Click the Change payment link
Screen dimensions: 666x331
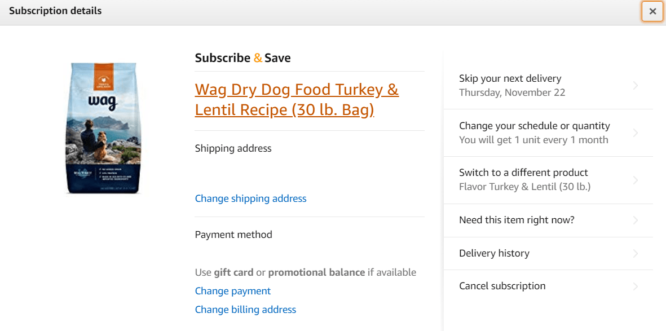point(233,291)
